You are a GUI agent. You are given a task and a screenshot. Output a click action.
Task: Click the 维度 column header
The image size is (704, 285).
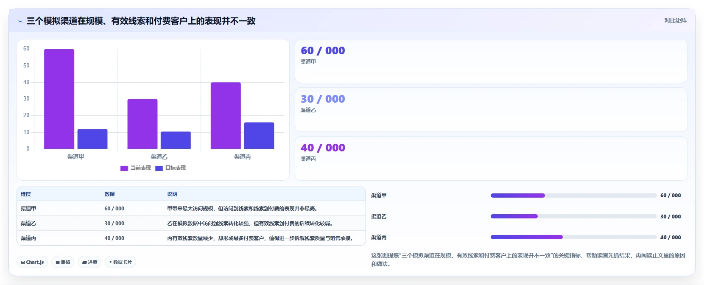tap(26, 194)
